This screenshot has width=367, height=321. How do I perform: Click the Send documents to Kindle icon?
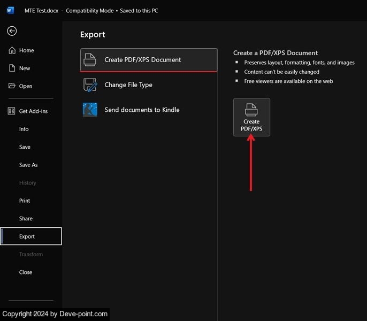90,110
